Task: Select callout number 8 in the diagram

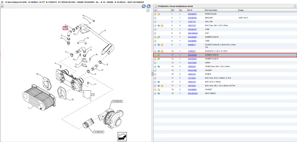Action: (105, 30)
